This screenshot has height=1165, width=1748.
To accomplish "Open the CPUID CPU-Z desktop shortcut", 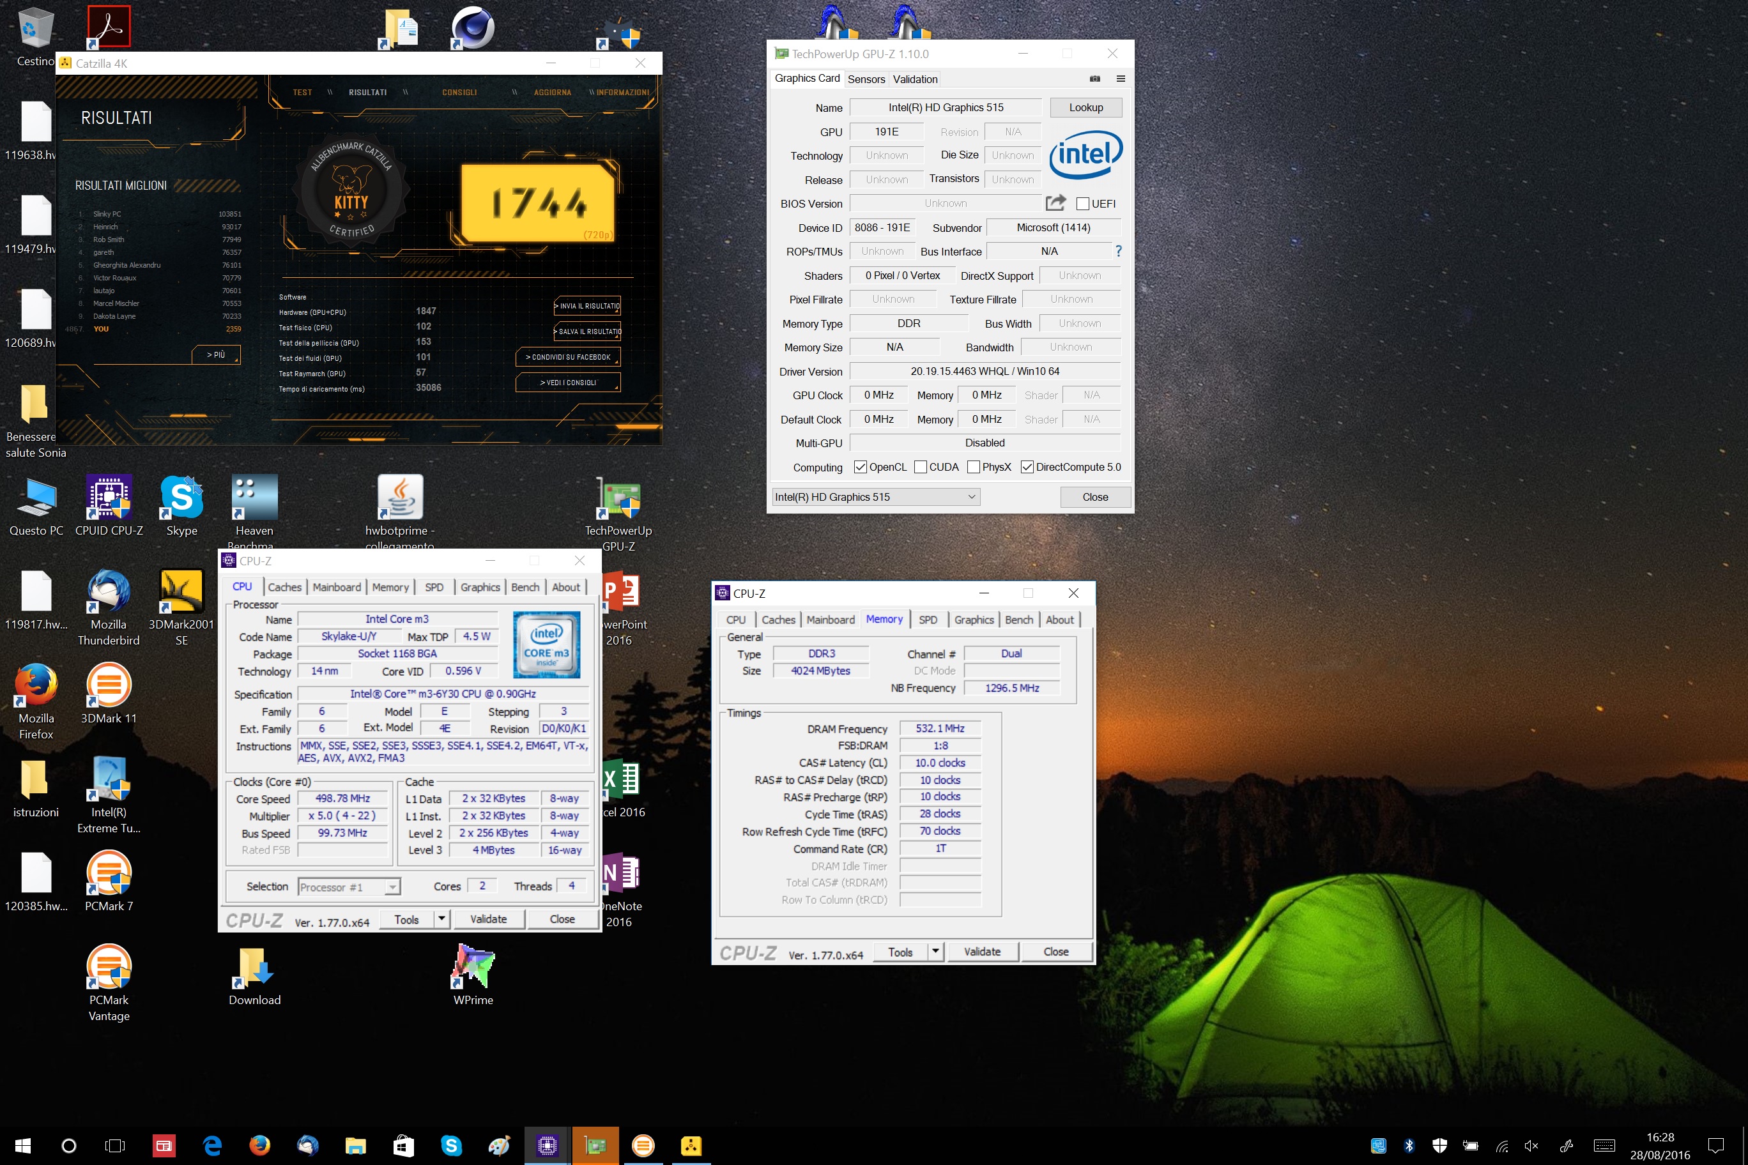I will (x=109, y=505).
